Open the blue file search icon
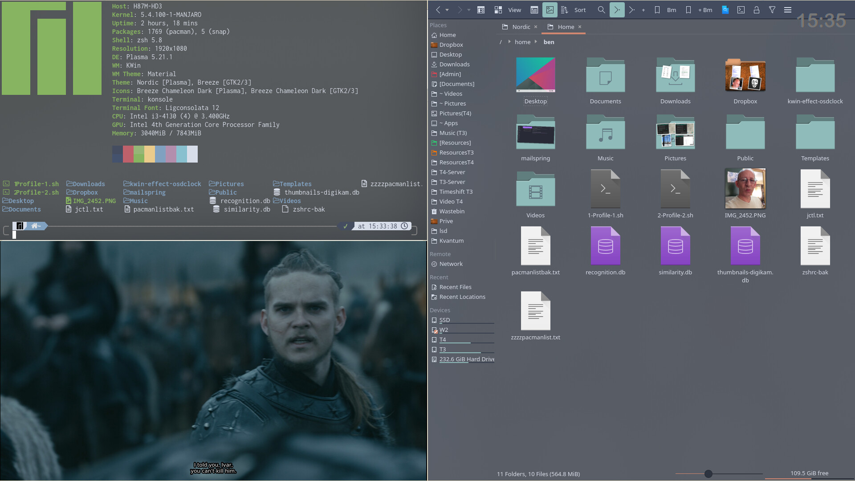This screenshot has width=855, height=481. pyautogui.click(x=725, y=10)
